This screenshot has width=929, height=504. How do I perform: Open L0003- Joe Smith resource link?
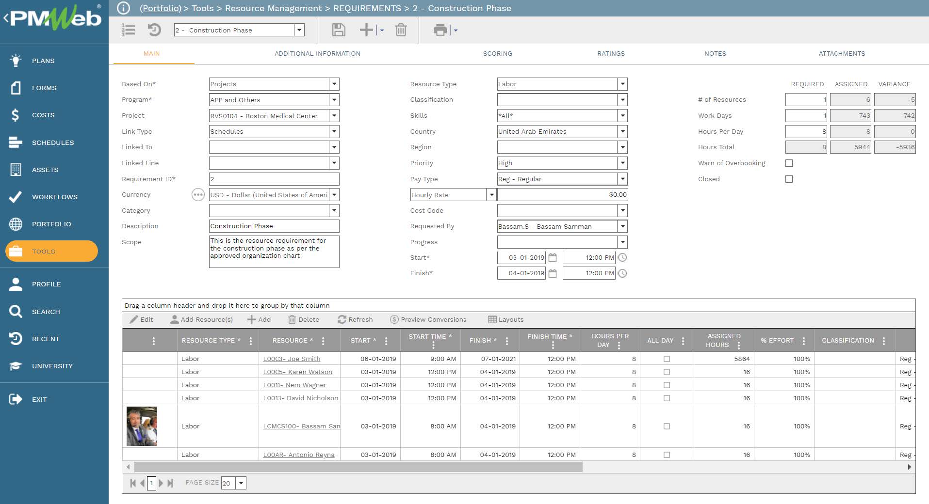tap(292, 359)
